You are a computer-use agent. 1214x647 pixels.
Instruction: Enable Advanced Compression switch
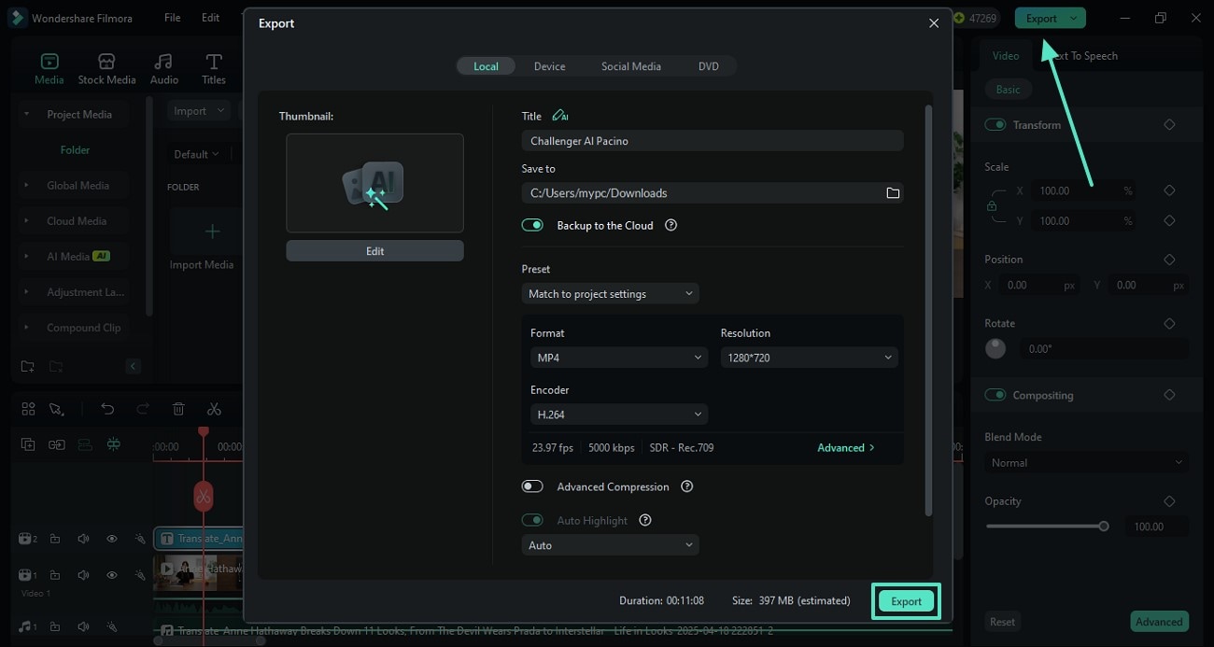[x=532, y=486]
